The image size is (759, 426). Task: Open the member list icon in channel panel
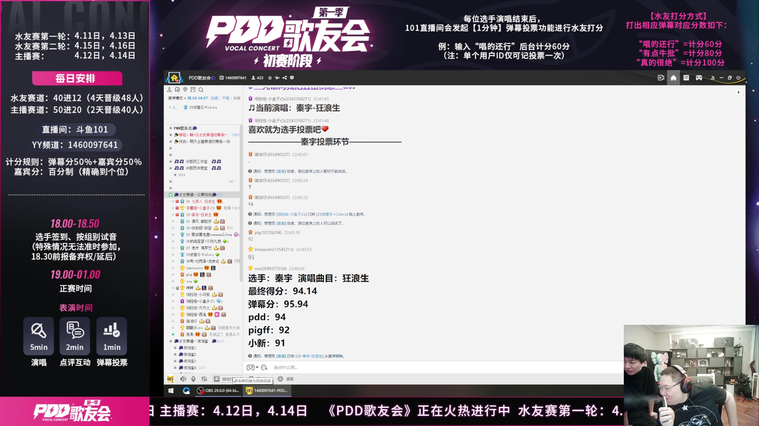click(170, 90)
